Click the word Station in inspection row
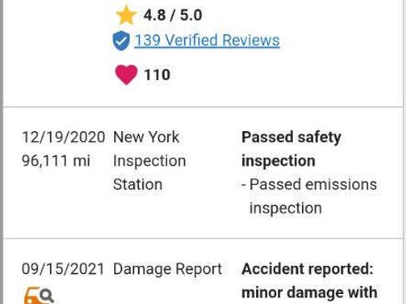The image size is (406, 304). [x=138, y=184]
